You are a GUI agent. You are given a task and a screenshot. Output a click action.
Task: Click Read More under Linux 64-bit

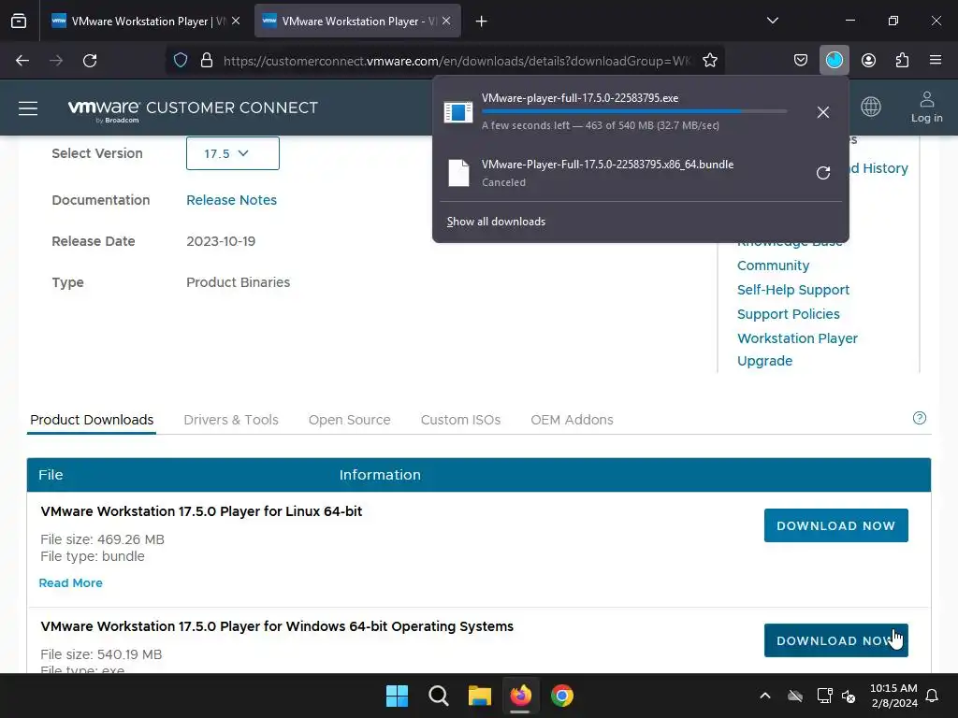click(x=71, y=583)
